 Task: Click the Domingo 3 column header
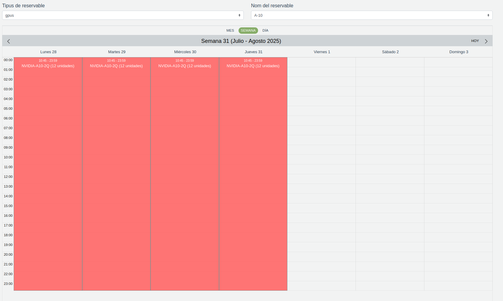(459, 52)
